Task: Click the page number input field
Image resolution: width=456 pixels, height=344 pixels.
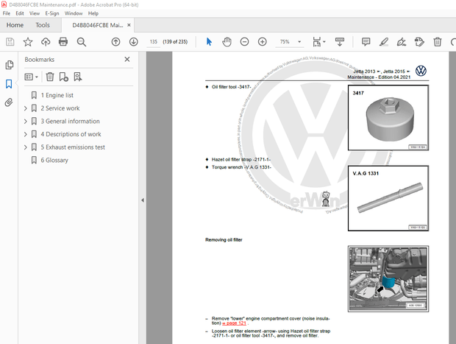Action: pyautogui.click(x=154, y=42)
